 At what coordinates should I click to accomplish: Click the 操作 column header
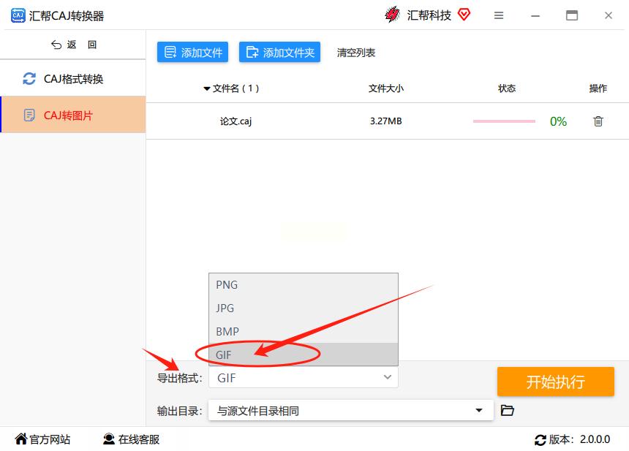point(598,88)
